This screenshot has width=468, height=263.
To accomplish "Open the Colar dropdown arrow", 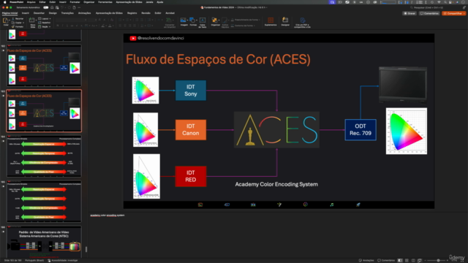I will [10, 20].
